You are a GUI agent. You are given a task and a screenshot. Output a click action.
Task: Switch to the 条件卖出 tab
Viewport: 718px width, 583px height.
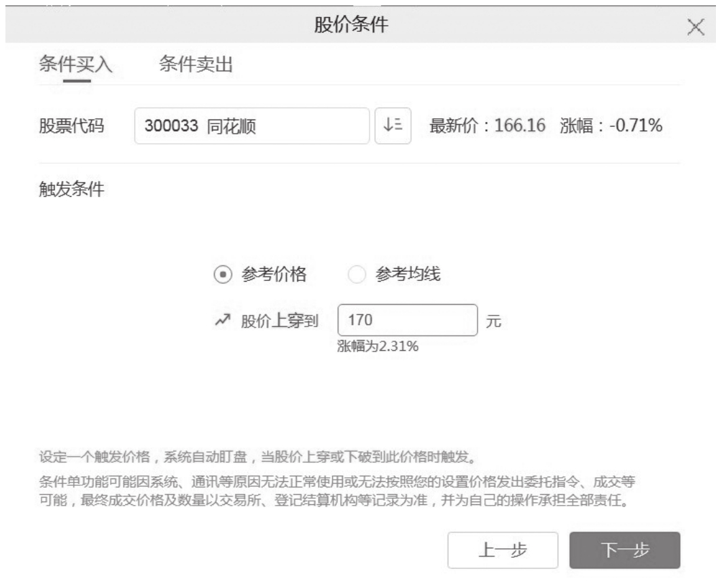[x=196, y=64]
